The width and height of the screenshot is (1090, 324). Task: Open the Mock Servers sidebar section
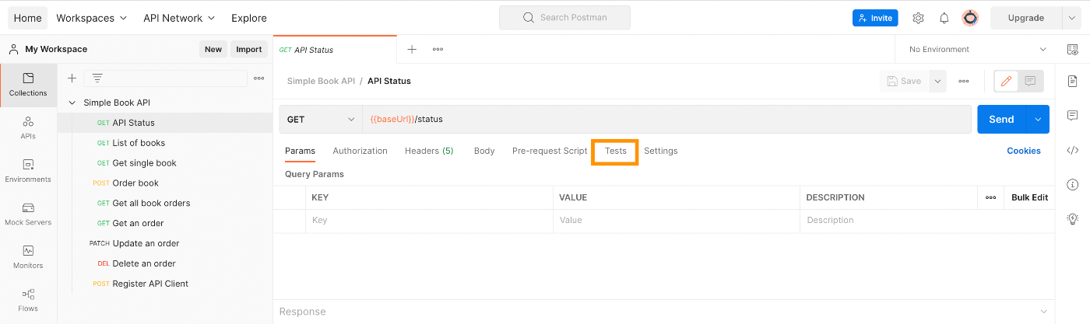[28, 214]
